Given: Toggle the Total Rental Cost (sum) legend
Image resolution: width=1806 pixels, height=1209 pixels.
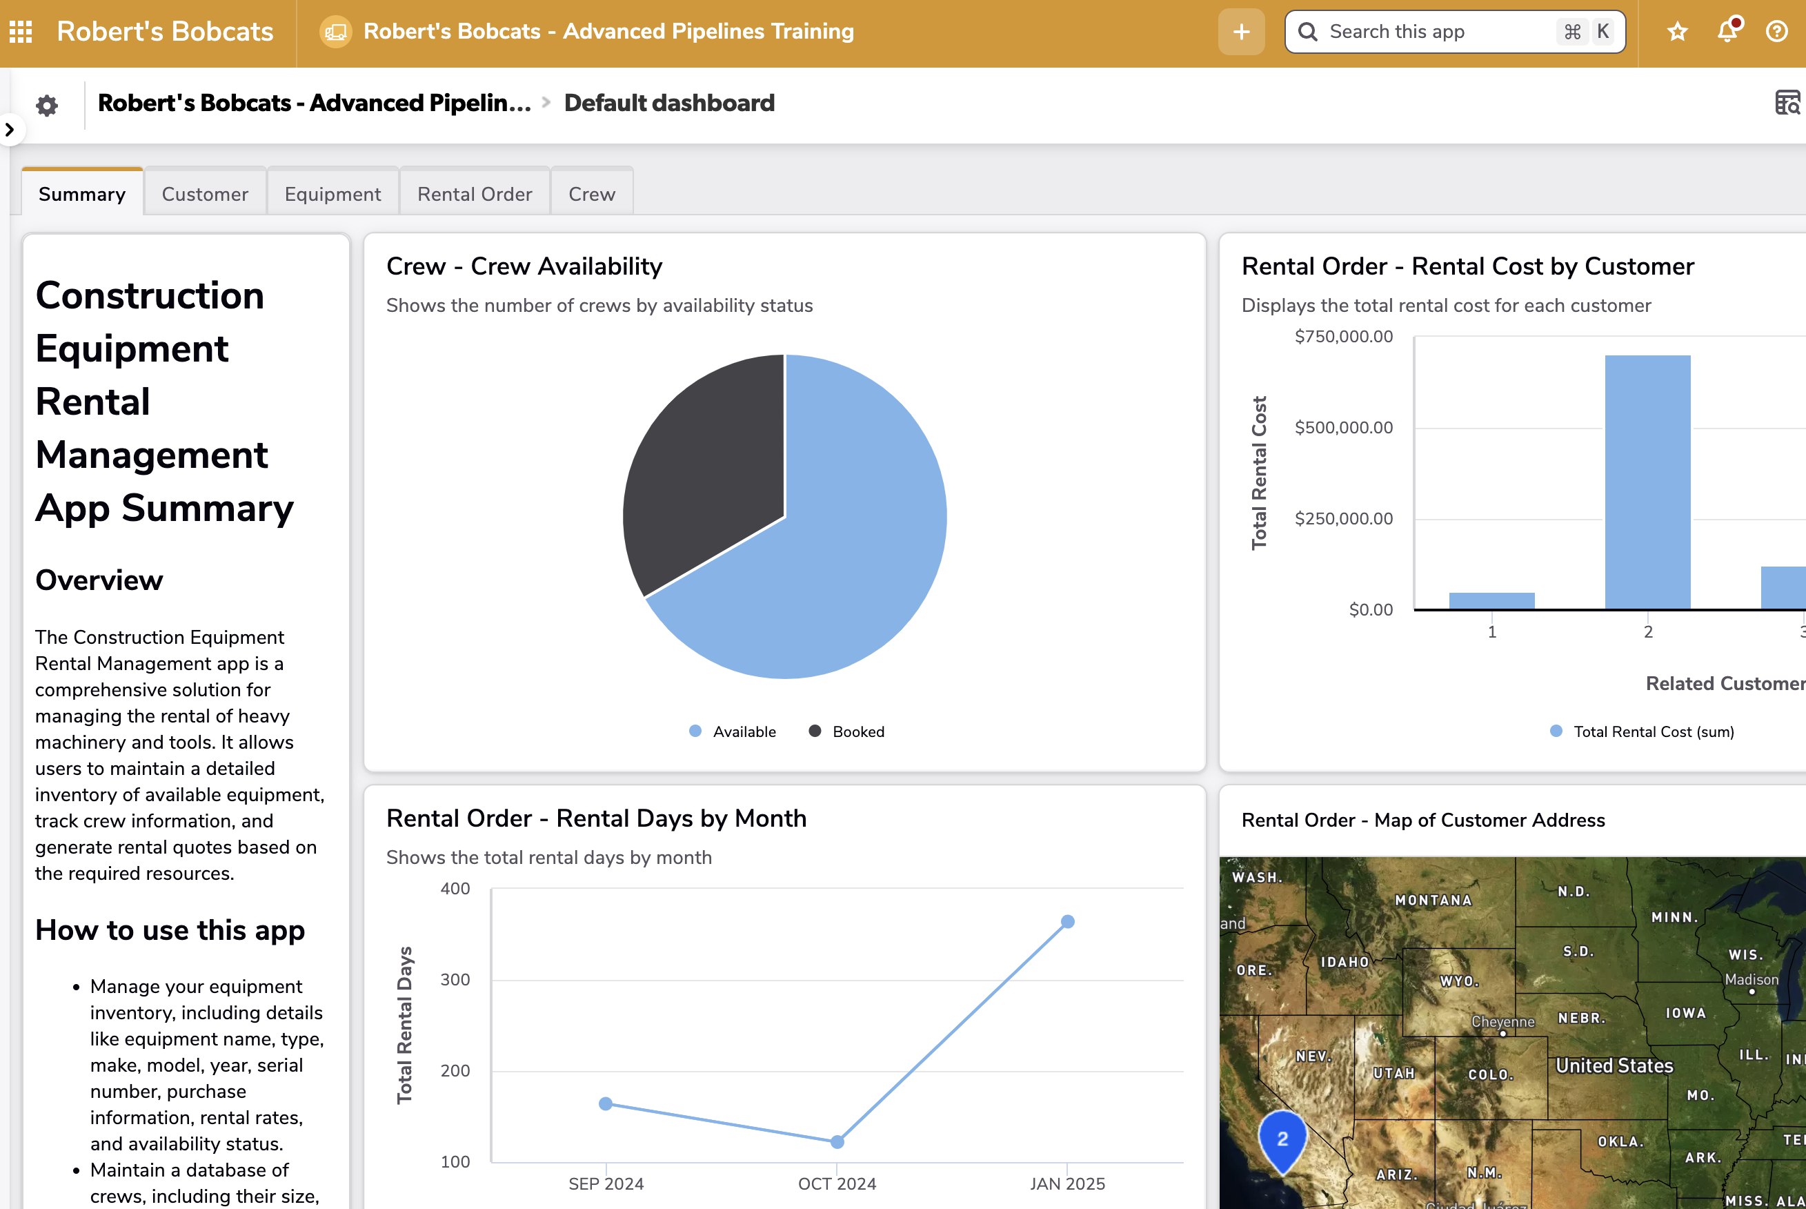Looking at the screenshot, I should pyautogui.click(x=1642, y=731).
